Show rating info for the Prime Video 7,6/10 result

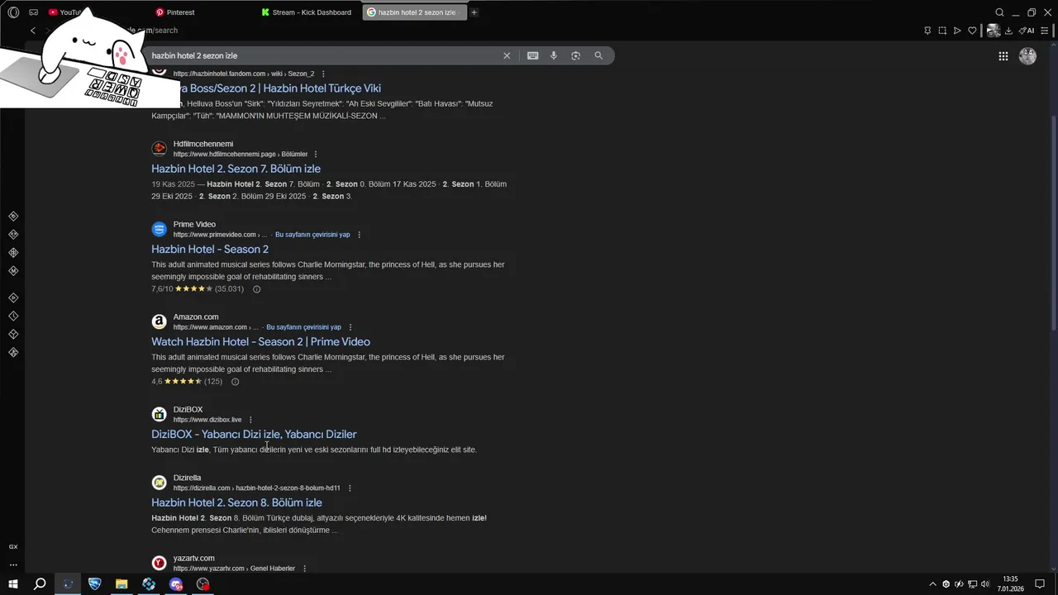click(x=256, y=289)
